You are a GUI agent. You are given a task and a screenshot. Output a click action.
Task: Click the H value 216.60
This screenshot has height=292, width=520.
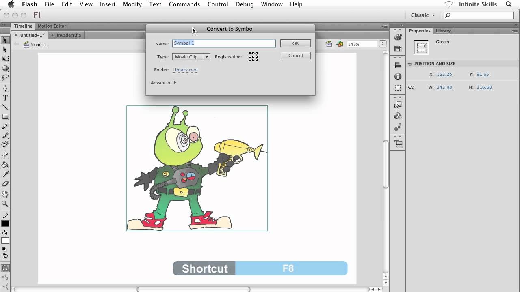(484, 87)
